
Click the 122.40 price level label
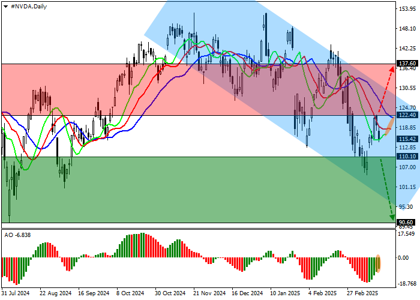click(x=407, y=115)
